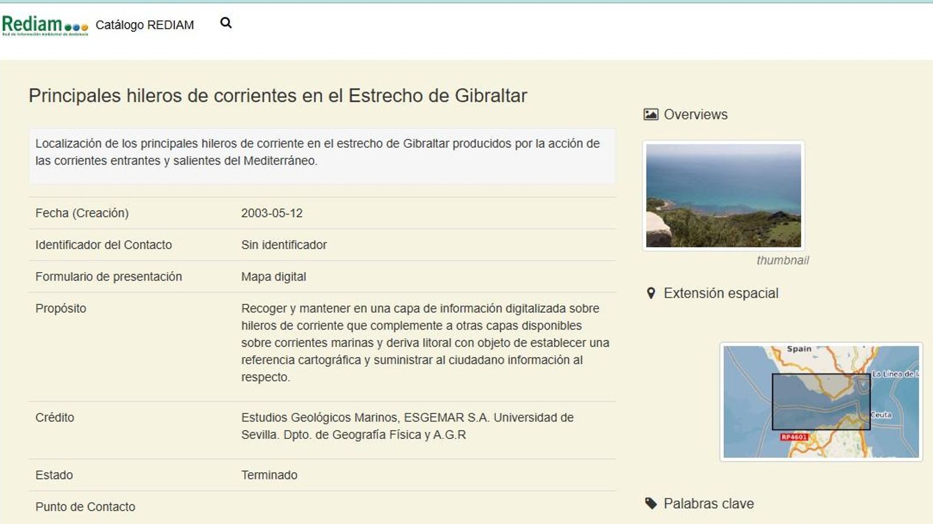Click the Ceuta label on the map
Screen dimensions: 933x524
[x=882, y=416]
